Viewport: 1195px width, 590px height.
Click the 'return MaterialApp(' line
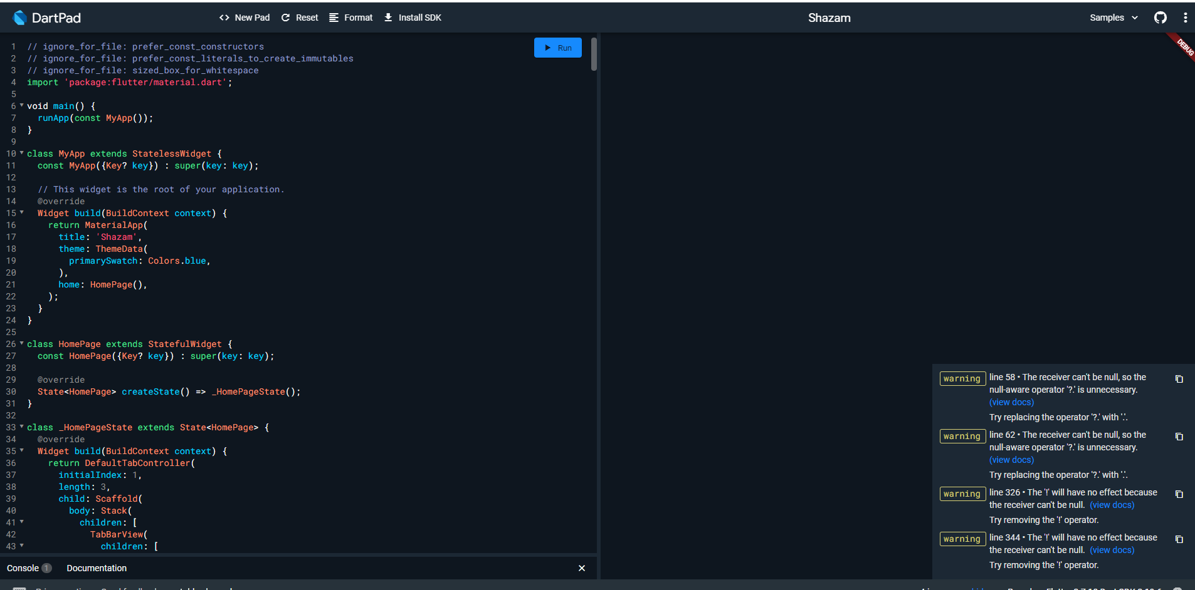[x=98, y=225]
